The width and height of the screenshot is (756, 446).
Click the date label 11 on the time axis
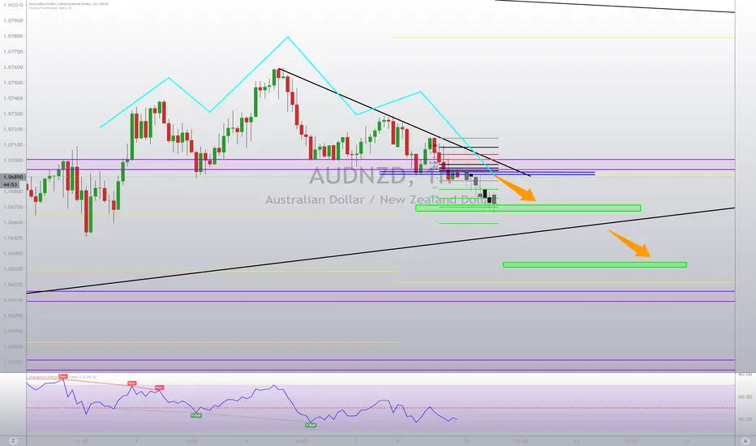point(576,440)
